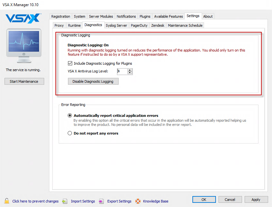Open the Notifications tab
This screenshot has height=207, width=272.
tap(126, 16)
